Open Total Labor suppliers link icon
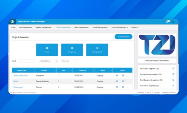The width and height of the screenshot is (187, 113). [x=173, y=68]
